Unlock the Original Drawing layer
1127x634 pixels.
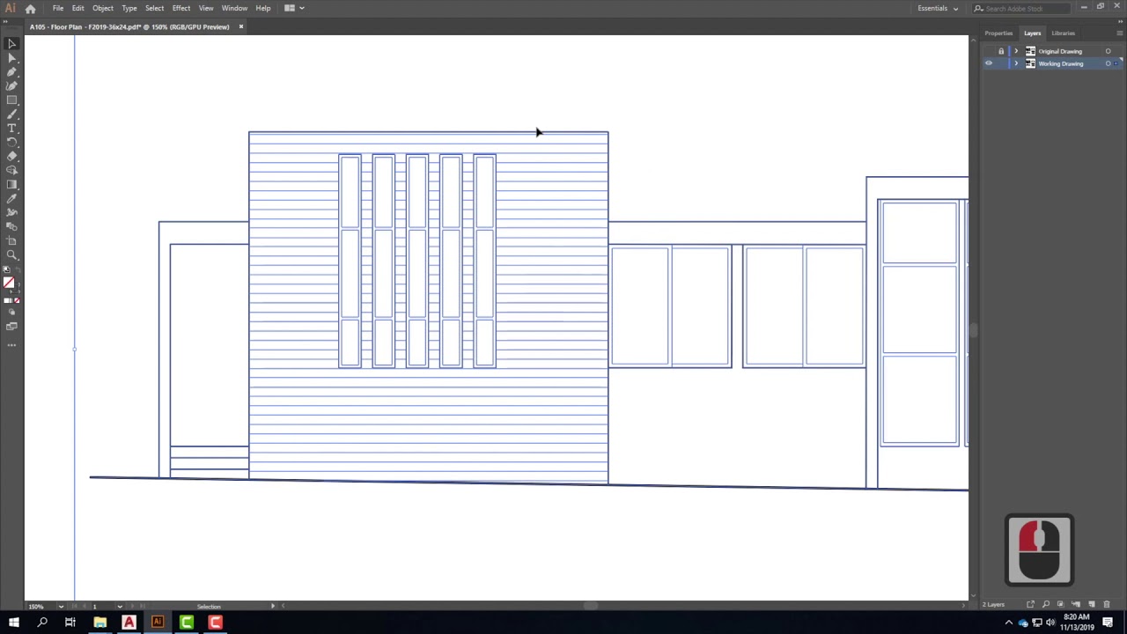[x=1001, y=51]
